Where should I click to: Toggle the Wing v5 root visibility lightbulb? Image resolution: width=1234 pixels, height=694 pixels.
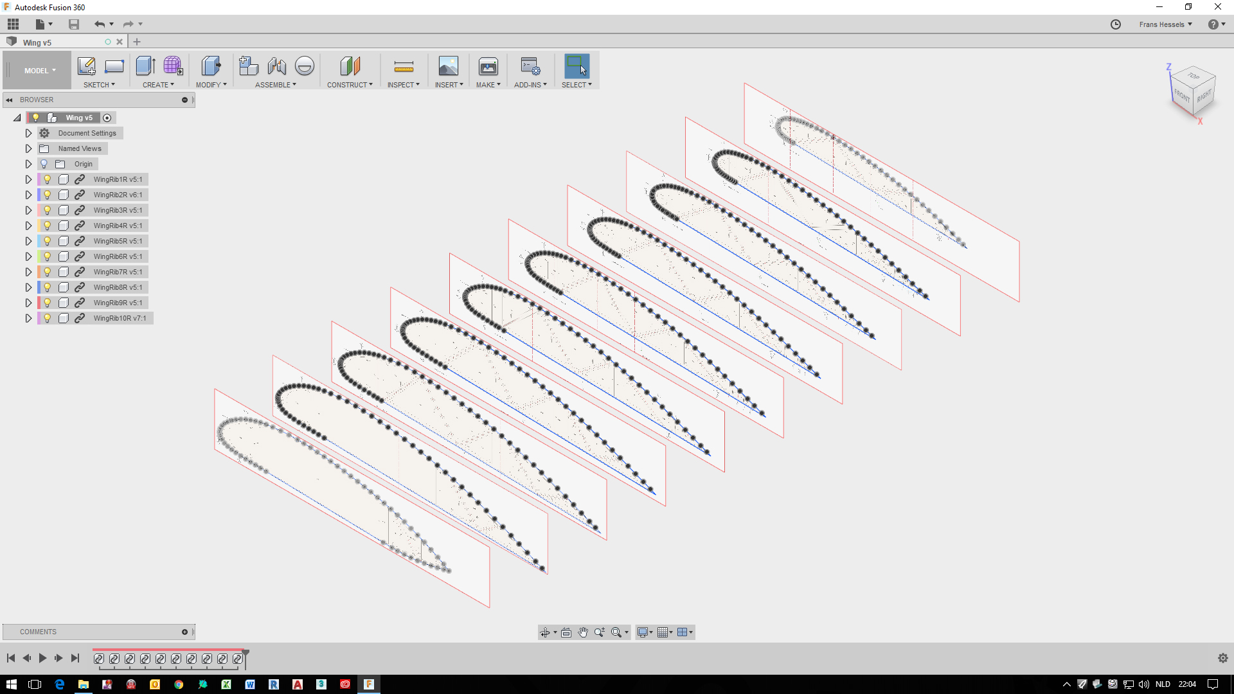(35, 118)
